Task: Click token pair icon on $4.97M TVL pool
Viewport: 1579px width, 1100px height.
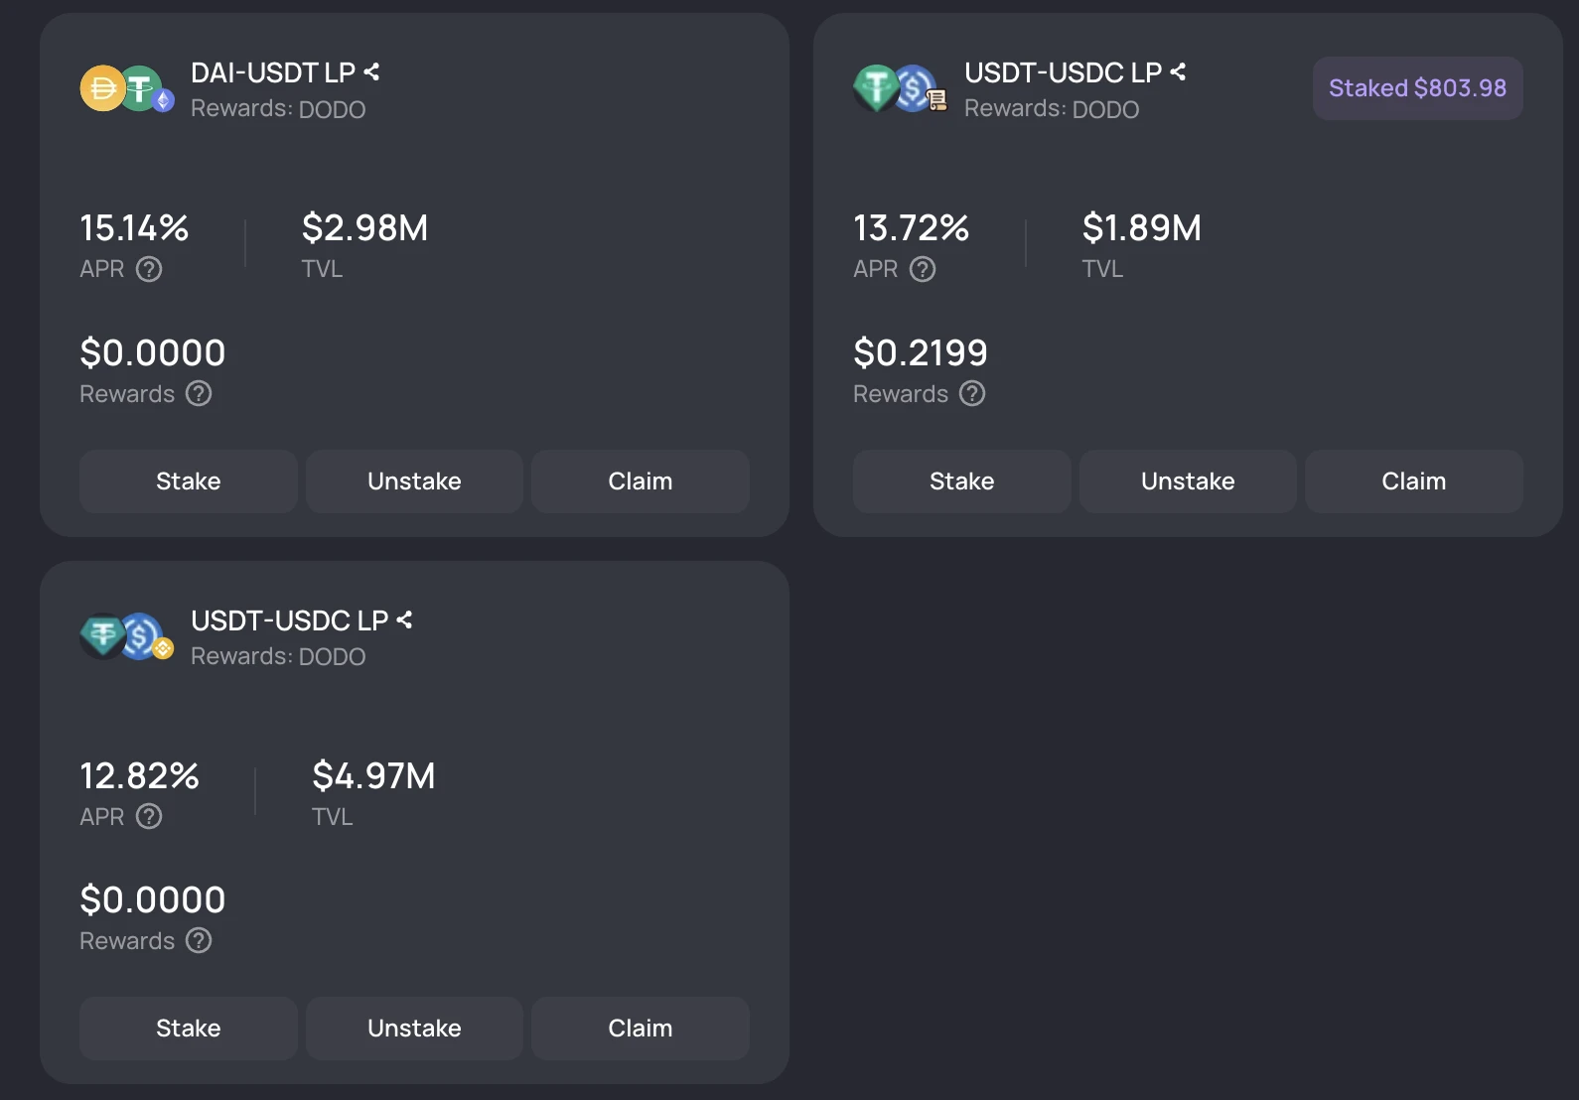Action: click(x=126, y=636)
